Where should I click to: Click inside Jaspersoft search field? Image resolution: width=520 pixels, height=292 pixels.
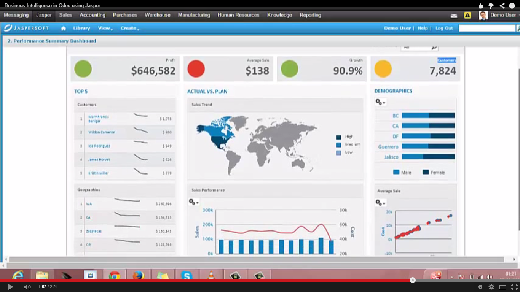tap(487, 28)
